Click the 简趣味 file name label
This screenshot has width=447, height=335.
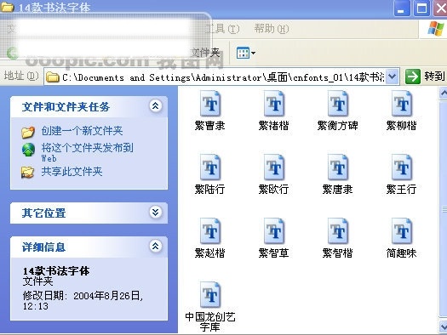pyautogui.click(x=401, y=253)
